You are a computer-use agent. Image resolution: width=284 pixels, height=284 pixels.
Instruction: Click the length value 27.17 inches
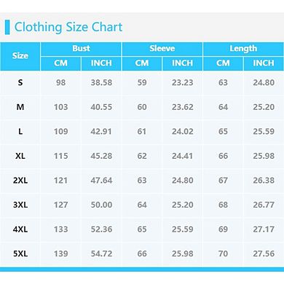point(264,229)
